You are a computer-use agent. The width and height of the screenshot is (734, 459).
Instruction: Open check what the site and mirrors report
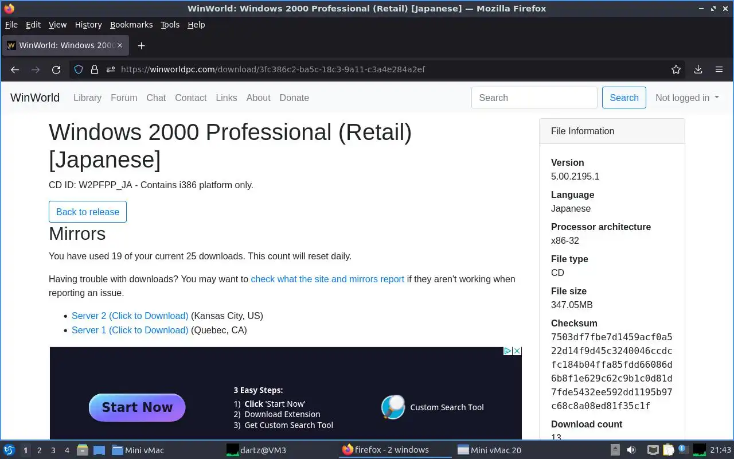tap(327, 279)
